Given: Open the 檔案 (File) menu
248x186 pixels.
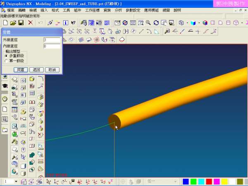Looking at the screenshot, I should point(11,10).
